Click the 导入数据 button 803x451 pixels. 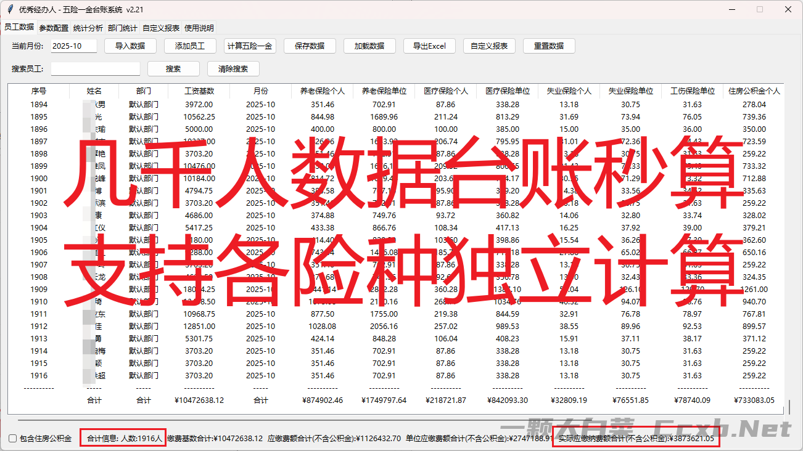point(130,46)
